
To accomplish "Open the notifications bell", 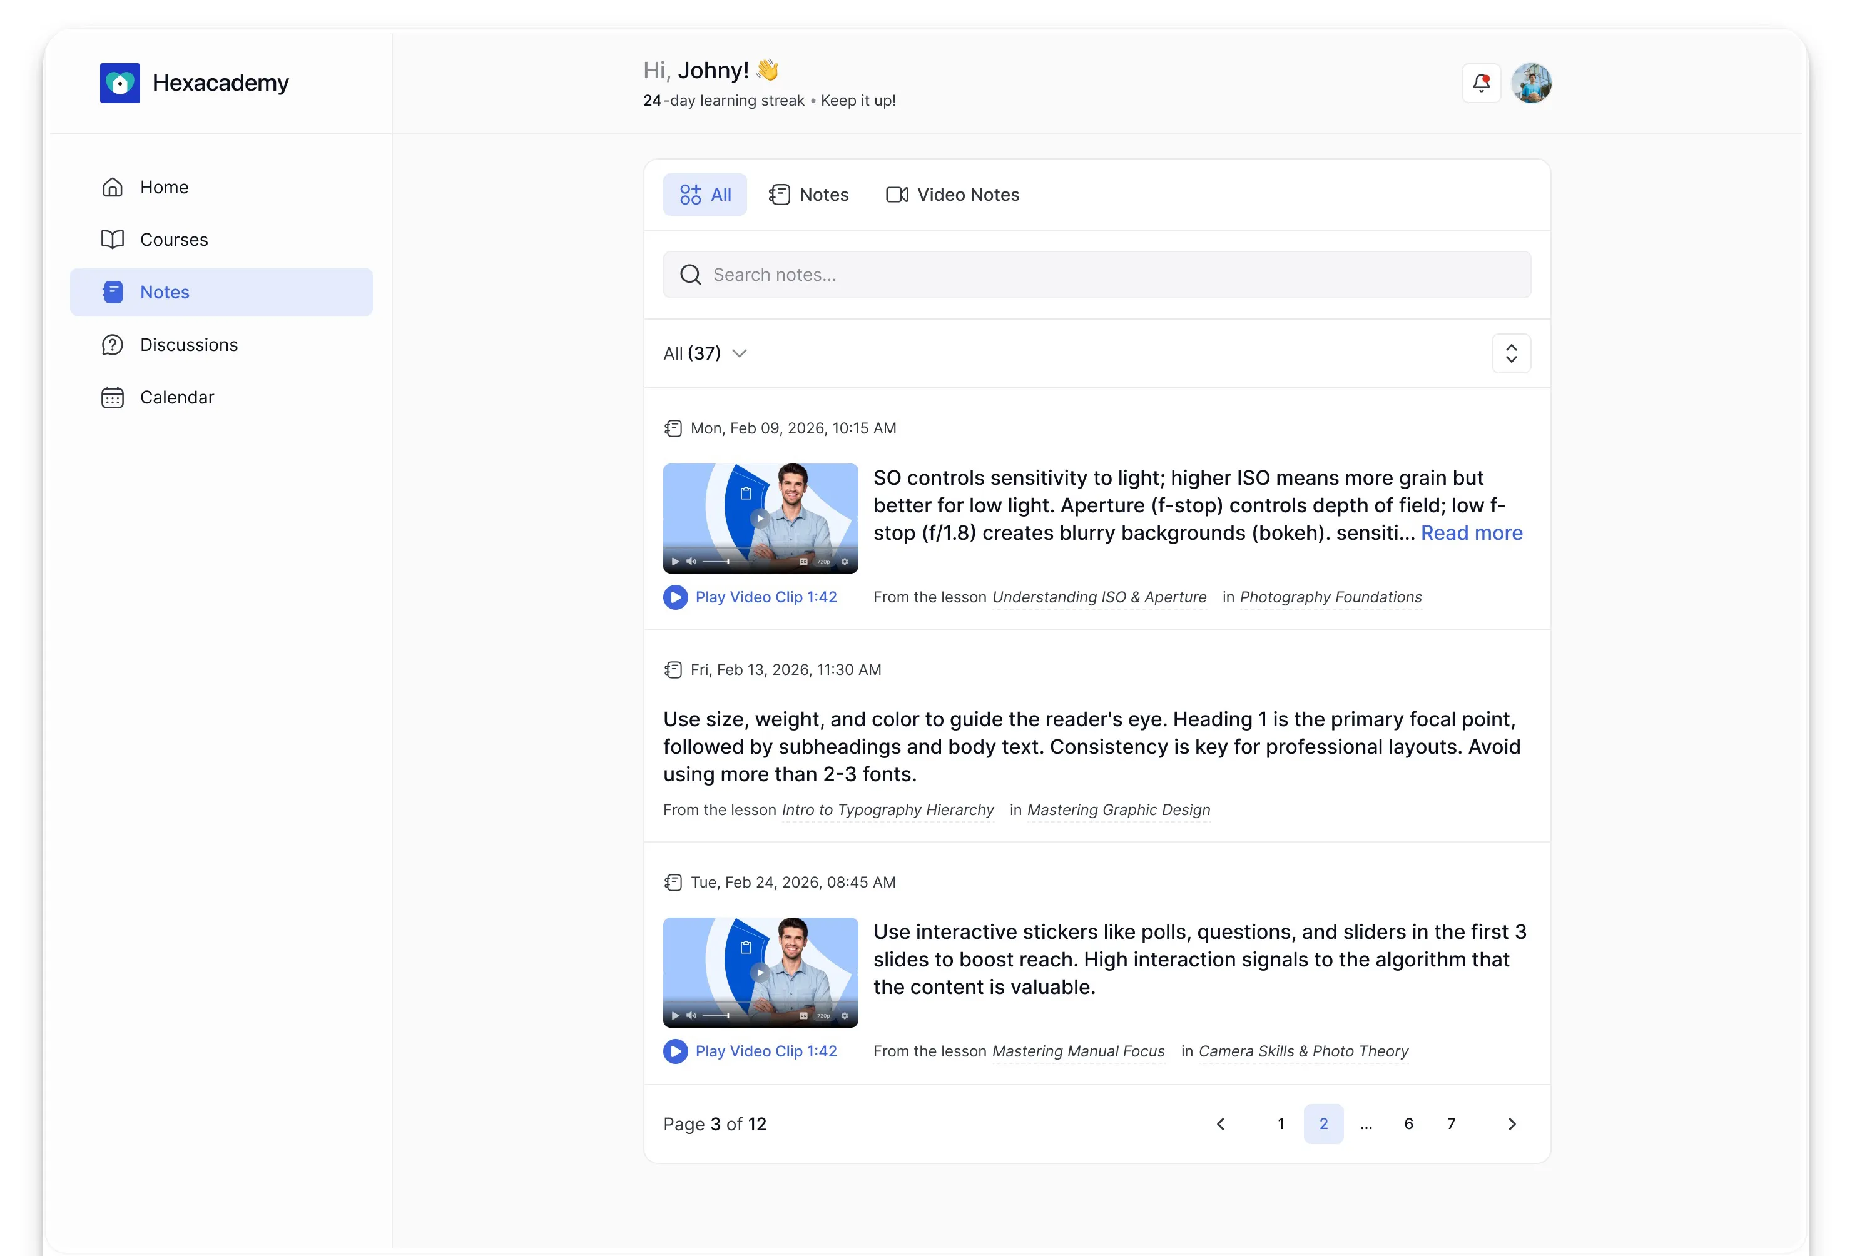I will (x=1482, y=83).
